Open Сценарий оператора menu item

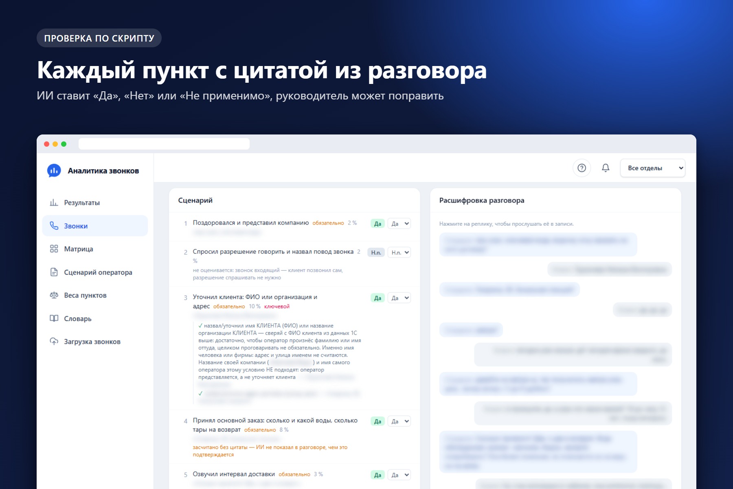click(98, 272)
